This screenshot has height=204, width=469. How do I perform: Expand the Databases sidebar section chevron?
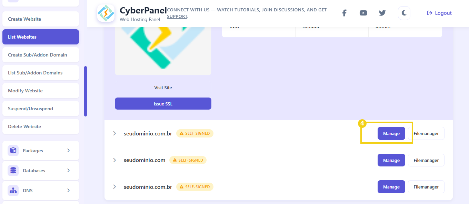[x=69, y=171]
